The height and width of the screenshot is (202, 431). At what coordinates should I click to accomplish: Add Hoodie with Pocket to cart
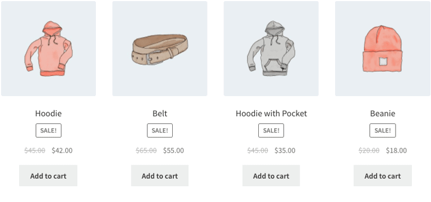[x=271, y=176]
